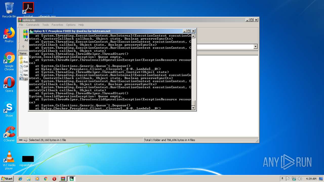
Task: Open Windows Media Player from the taskbar
Action: (37, 179)
